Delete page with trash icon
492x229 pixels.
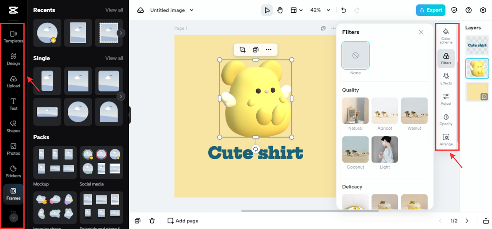click(152, 221)
